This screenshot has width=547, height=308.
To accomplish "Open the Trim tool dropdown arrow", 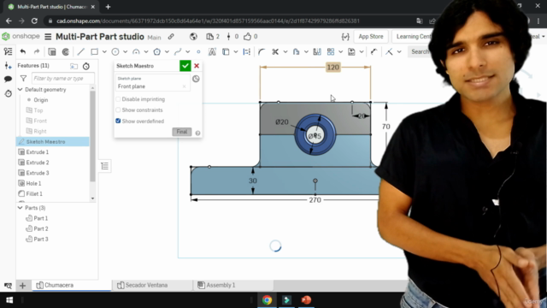I will coord(285,51).
